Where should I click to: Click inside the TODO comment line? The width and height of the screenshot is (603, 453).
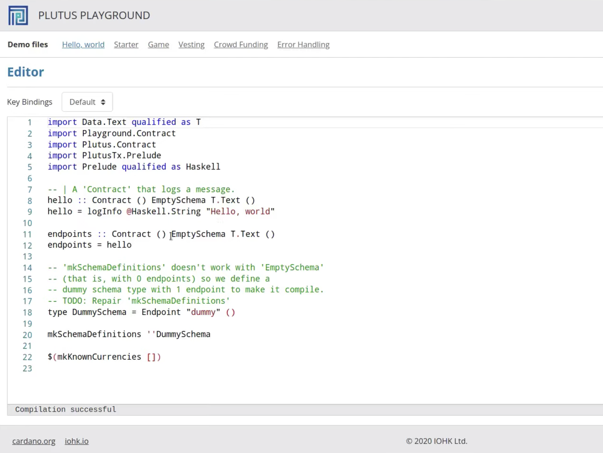click(138, 301)
